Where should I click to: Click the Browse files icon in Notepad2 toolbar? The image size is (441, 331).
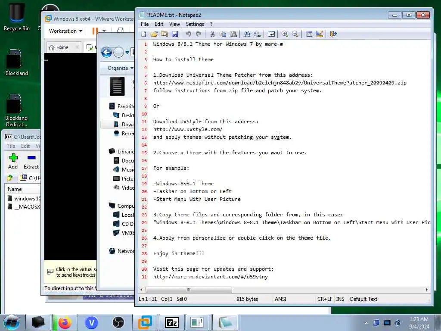[x=165, y=34]
